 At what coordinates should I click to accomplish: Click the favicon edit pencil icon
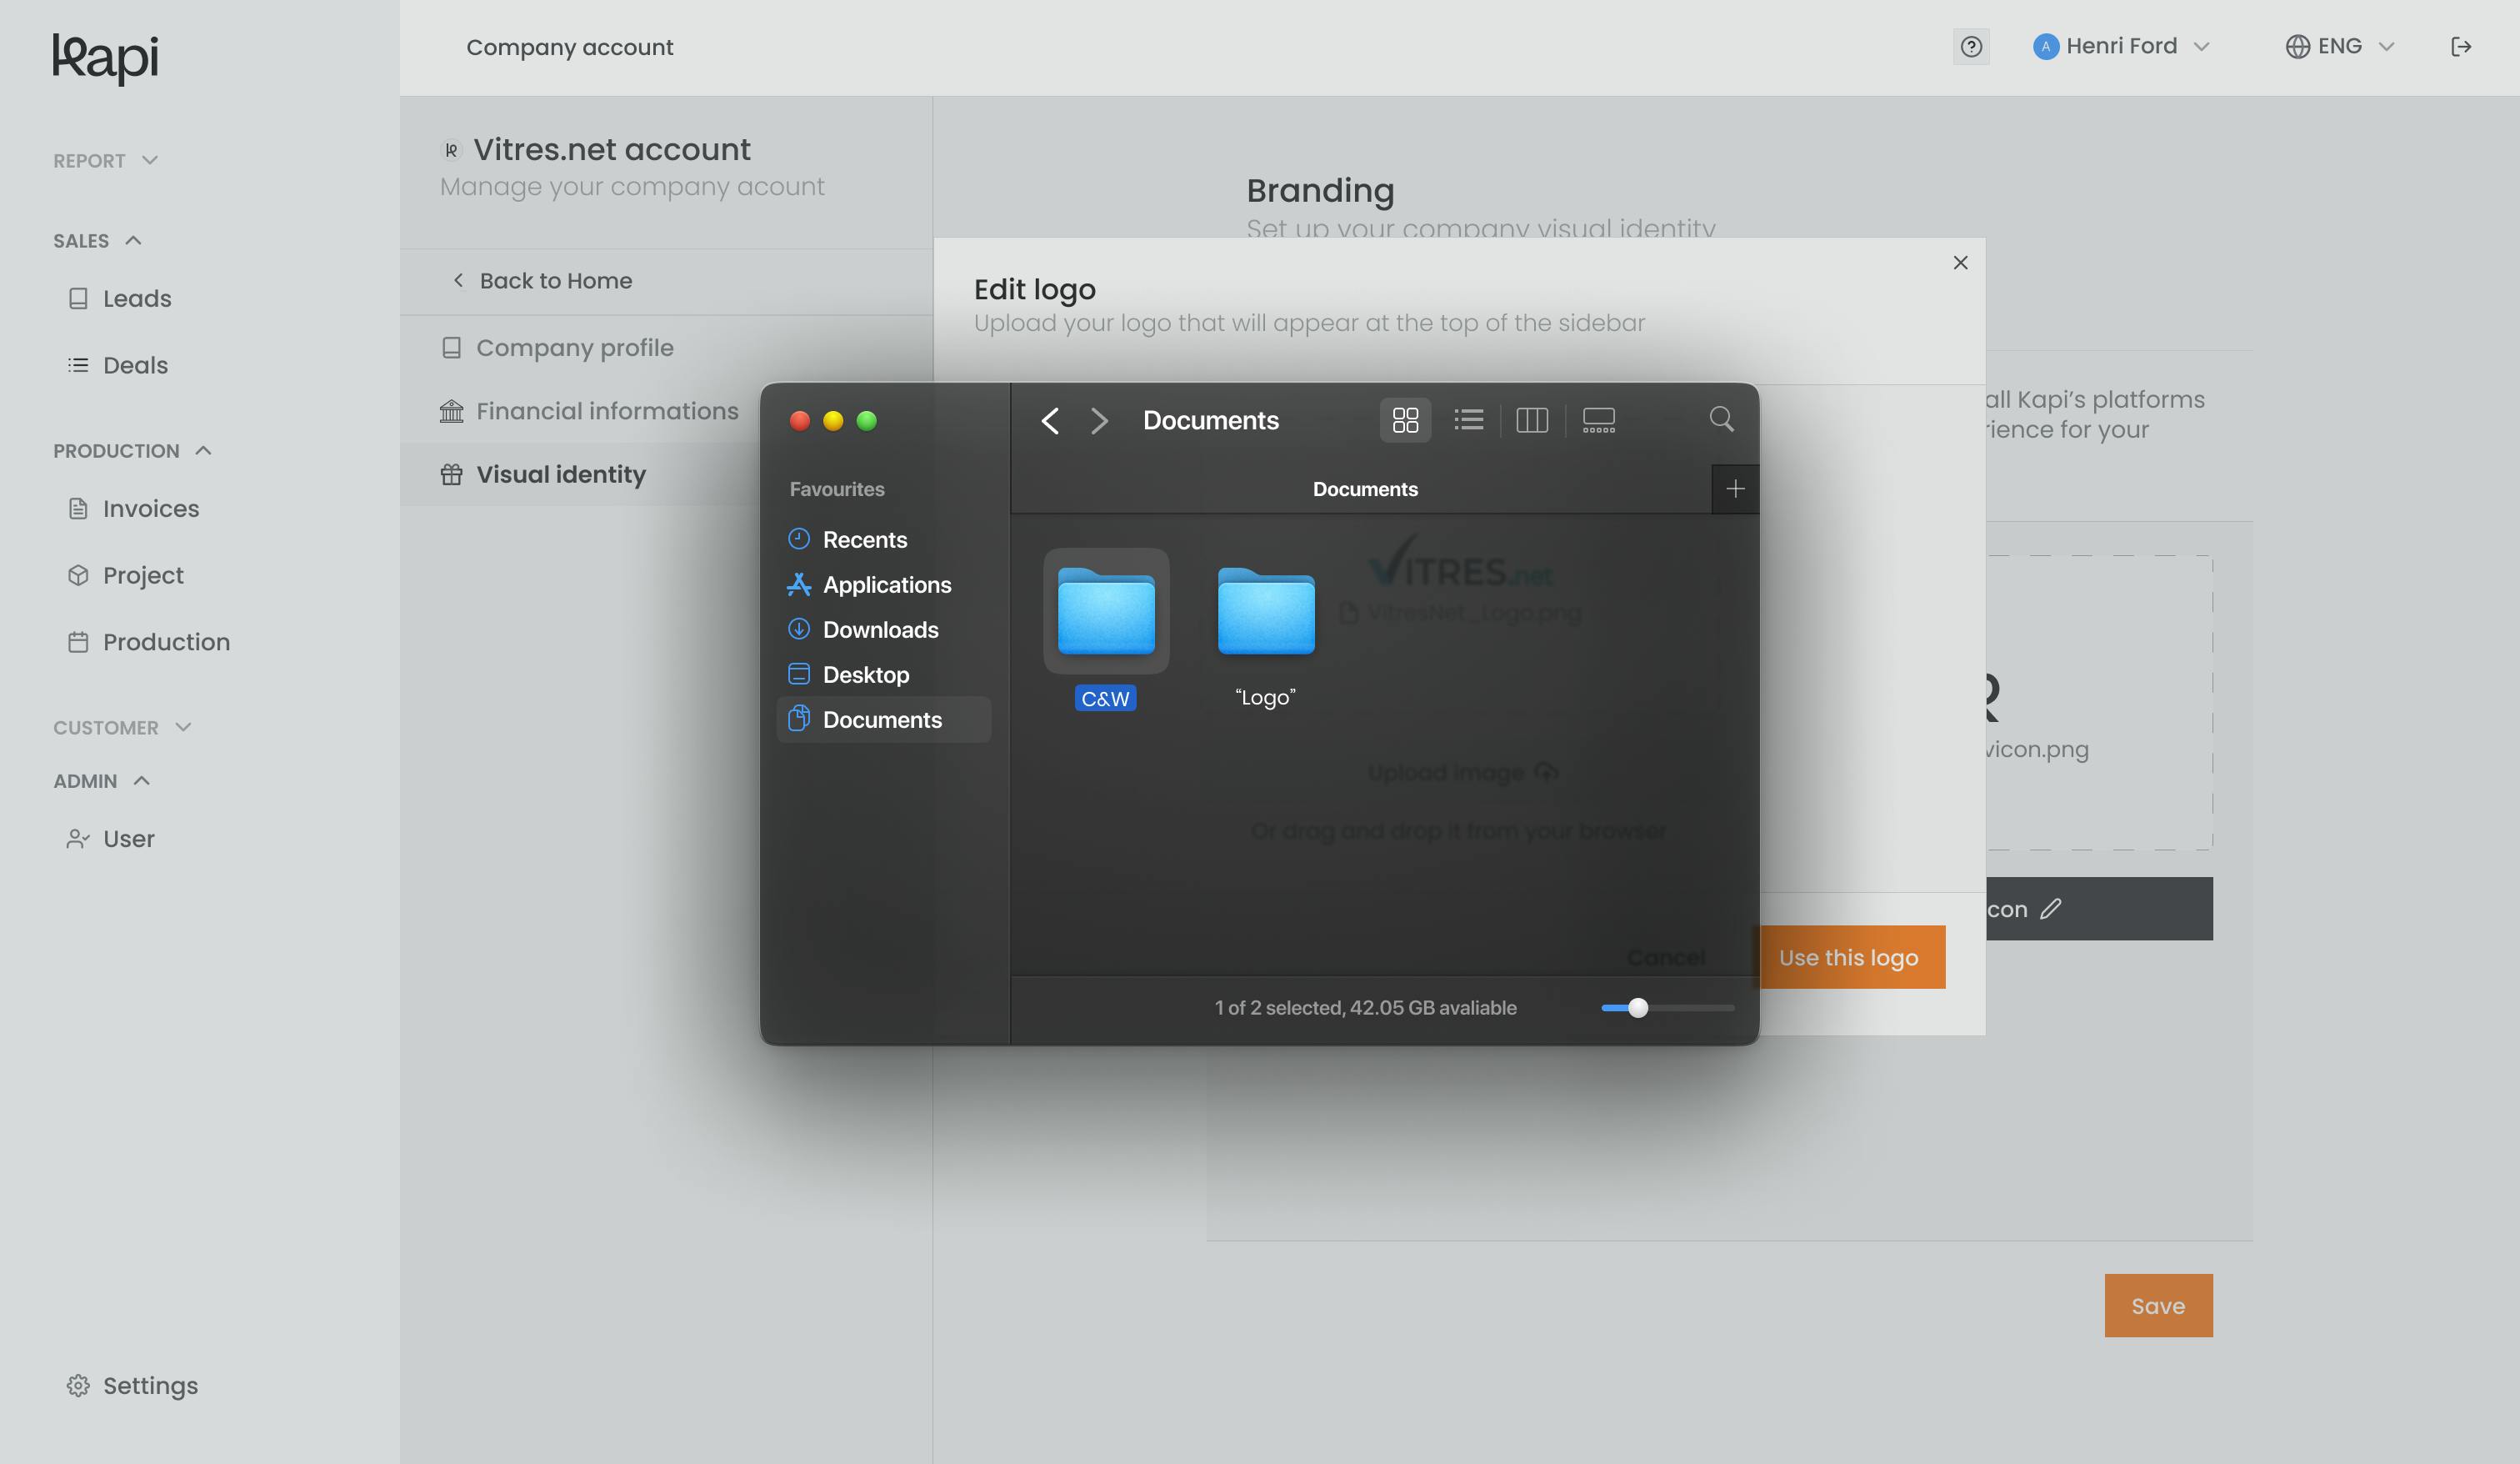click(x=2050, y=909)
